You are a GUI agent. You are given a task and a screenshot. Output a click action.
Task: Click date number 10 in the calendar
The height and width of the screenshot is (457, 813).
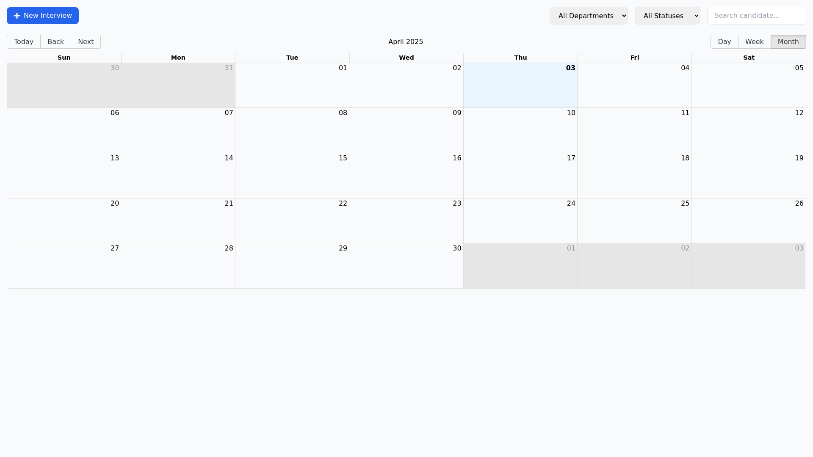(571, 113)
